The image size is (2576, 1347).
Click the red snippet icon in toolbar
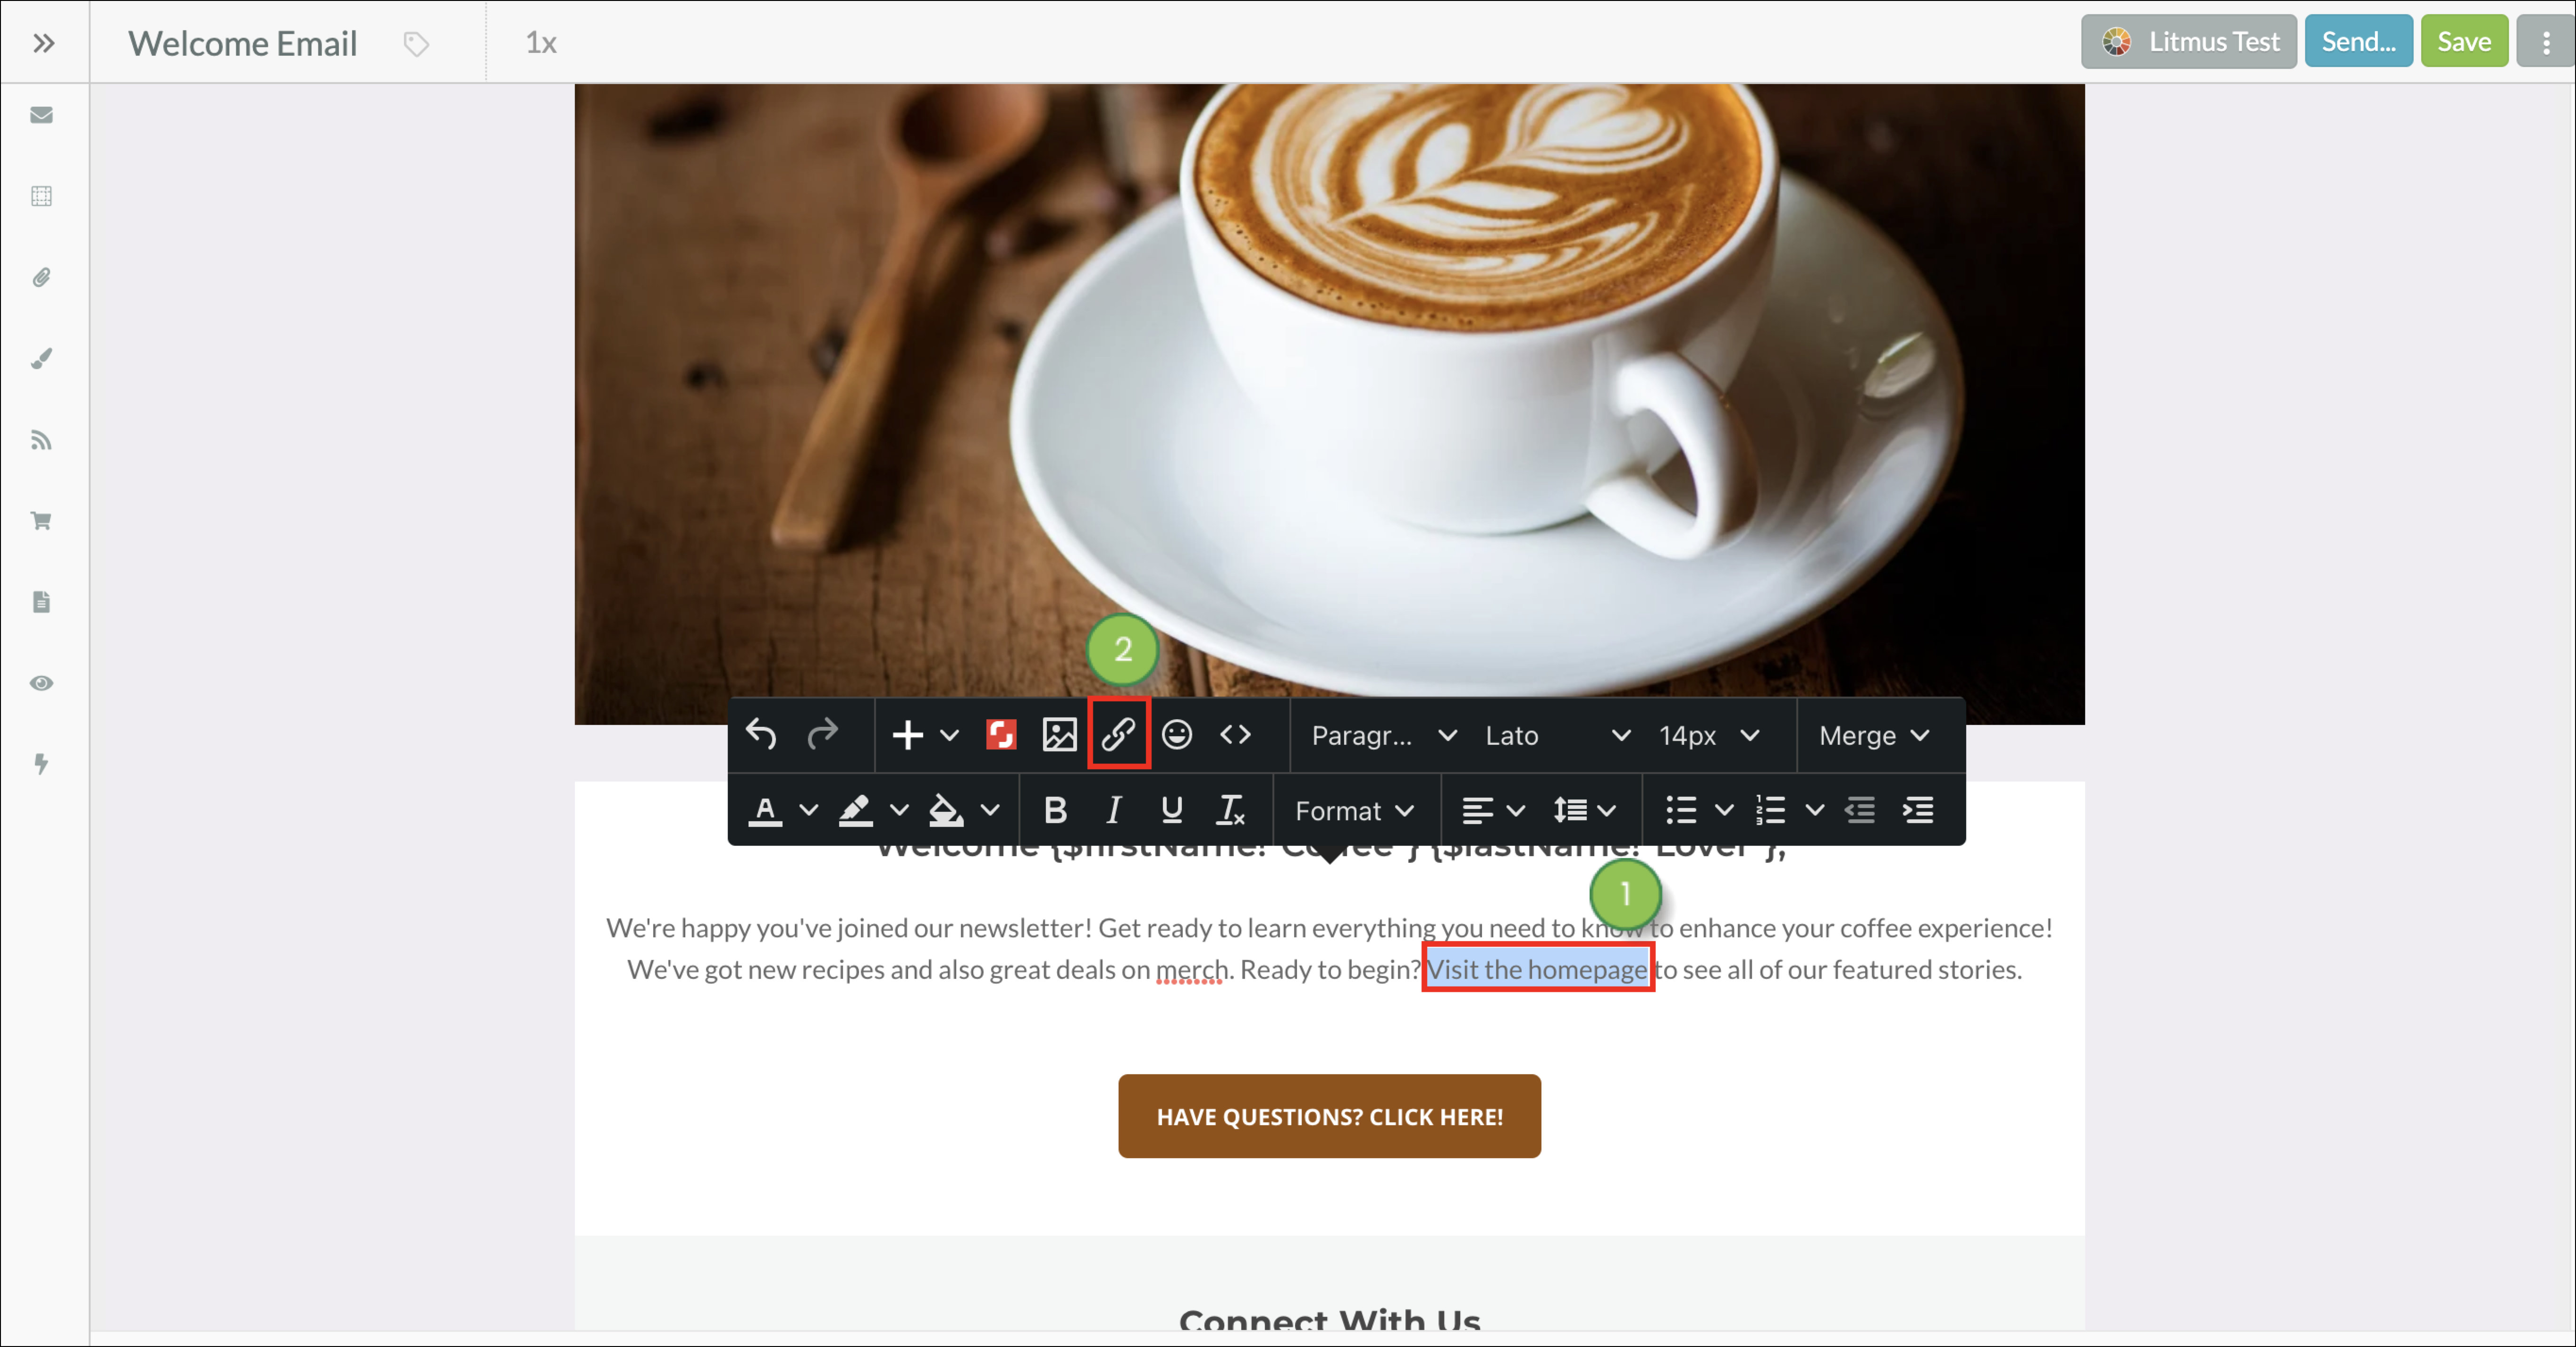pos(1001,735)
